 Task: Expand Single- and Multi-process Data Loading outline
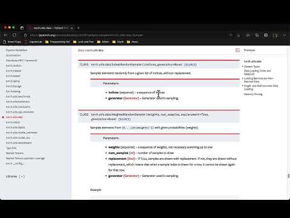pyautogui.click(x=243, y=86)
